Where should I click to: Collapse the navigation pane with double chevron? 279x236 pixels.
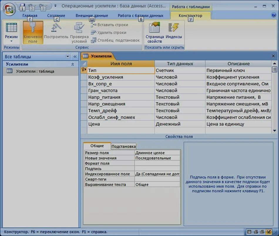(75, 57)
